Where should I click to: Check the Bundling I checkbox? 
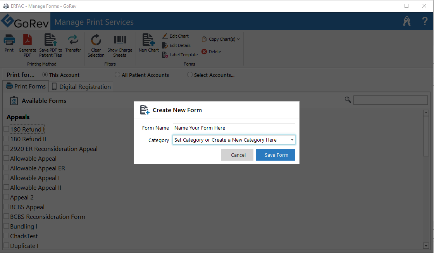[6, 226]
